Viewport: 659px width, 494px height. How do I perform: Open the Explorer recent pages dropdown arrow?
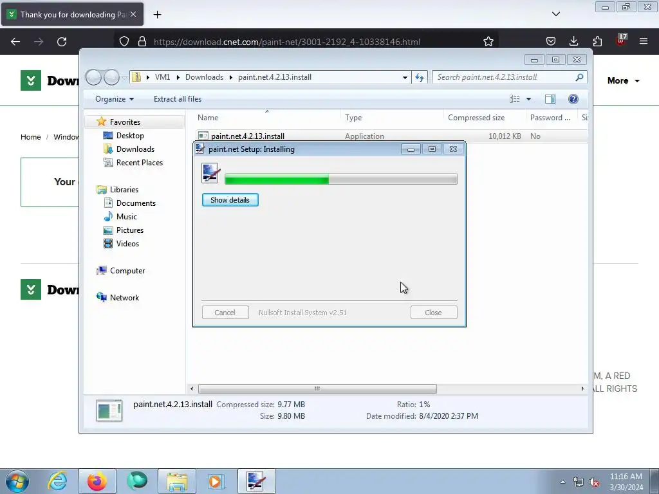coord(124,78)
